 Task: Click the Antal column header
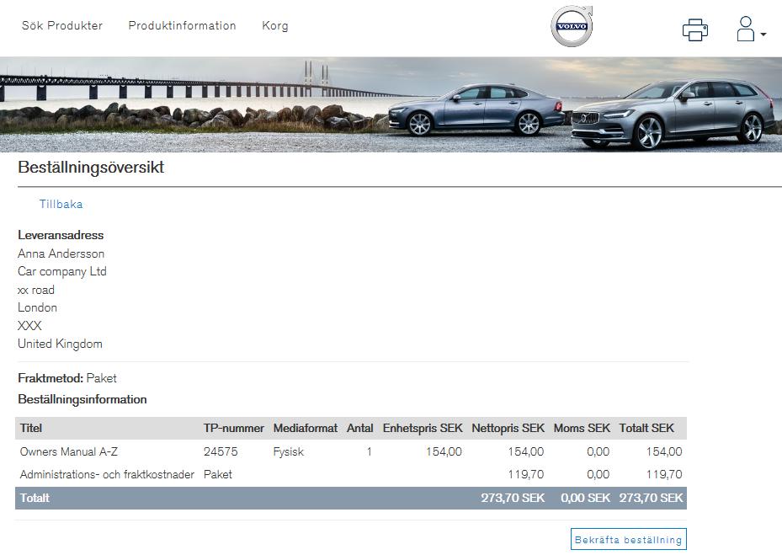point(360,428)
